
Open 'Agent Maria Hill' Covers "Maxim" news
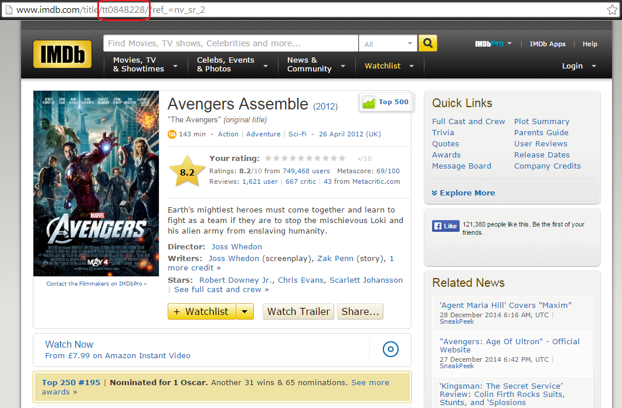coord(505,306)
